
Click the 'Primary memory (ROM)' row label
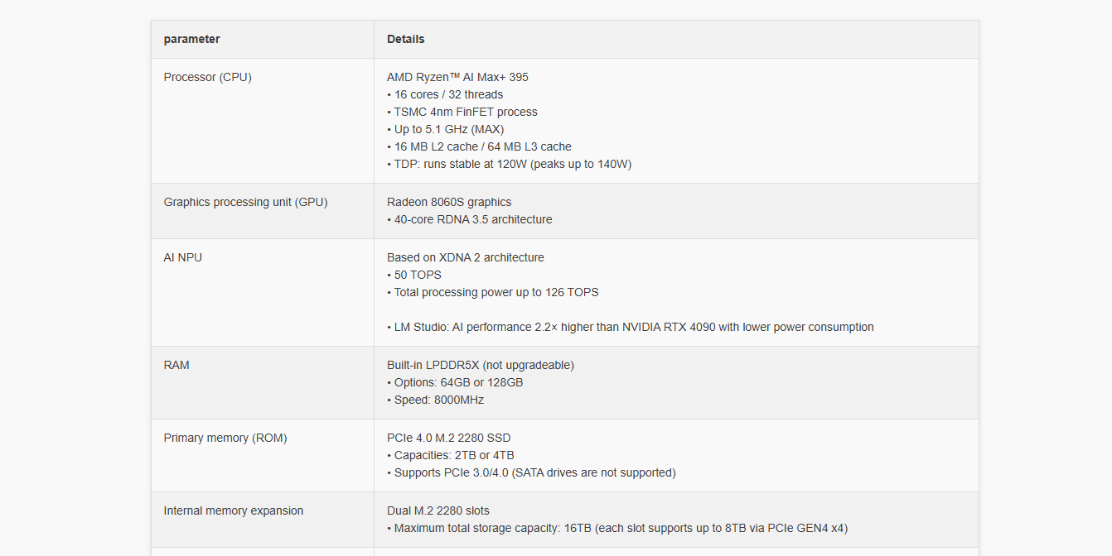pos(225,438)
